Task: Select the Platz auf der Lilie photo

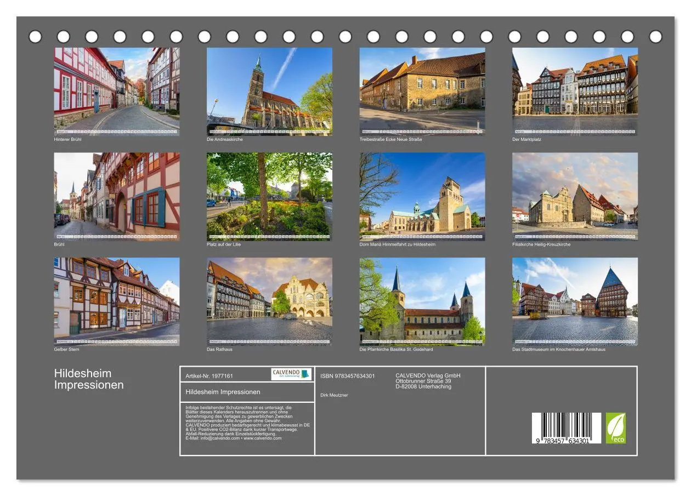Action: coord(269,196)
